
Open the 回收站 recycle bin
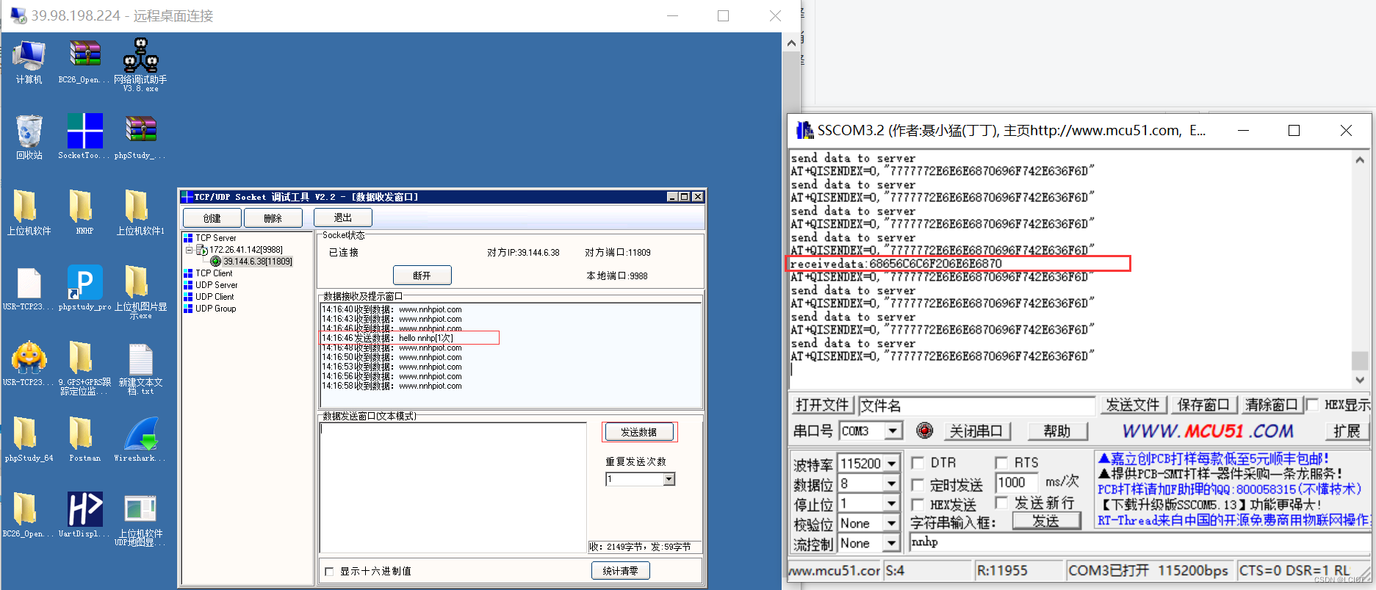[x=29, y=132]
